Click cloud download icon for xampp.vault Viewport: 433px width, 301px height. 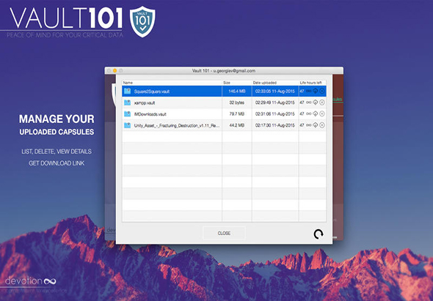[x=316, y=103]
